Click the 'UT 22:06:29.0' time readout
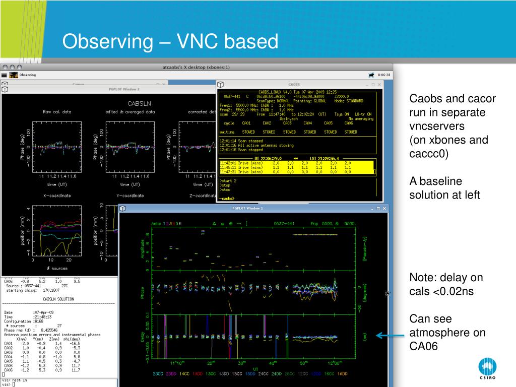 click(x=268, y=159)
